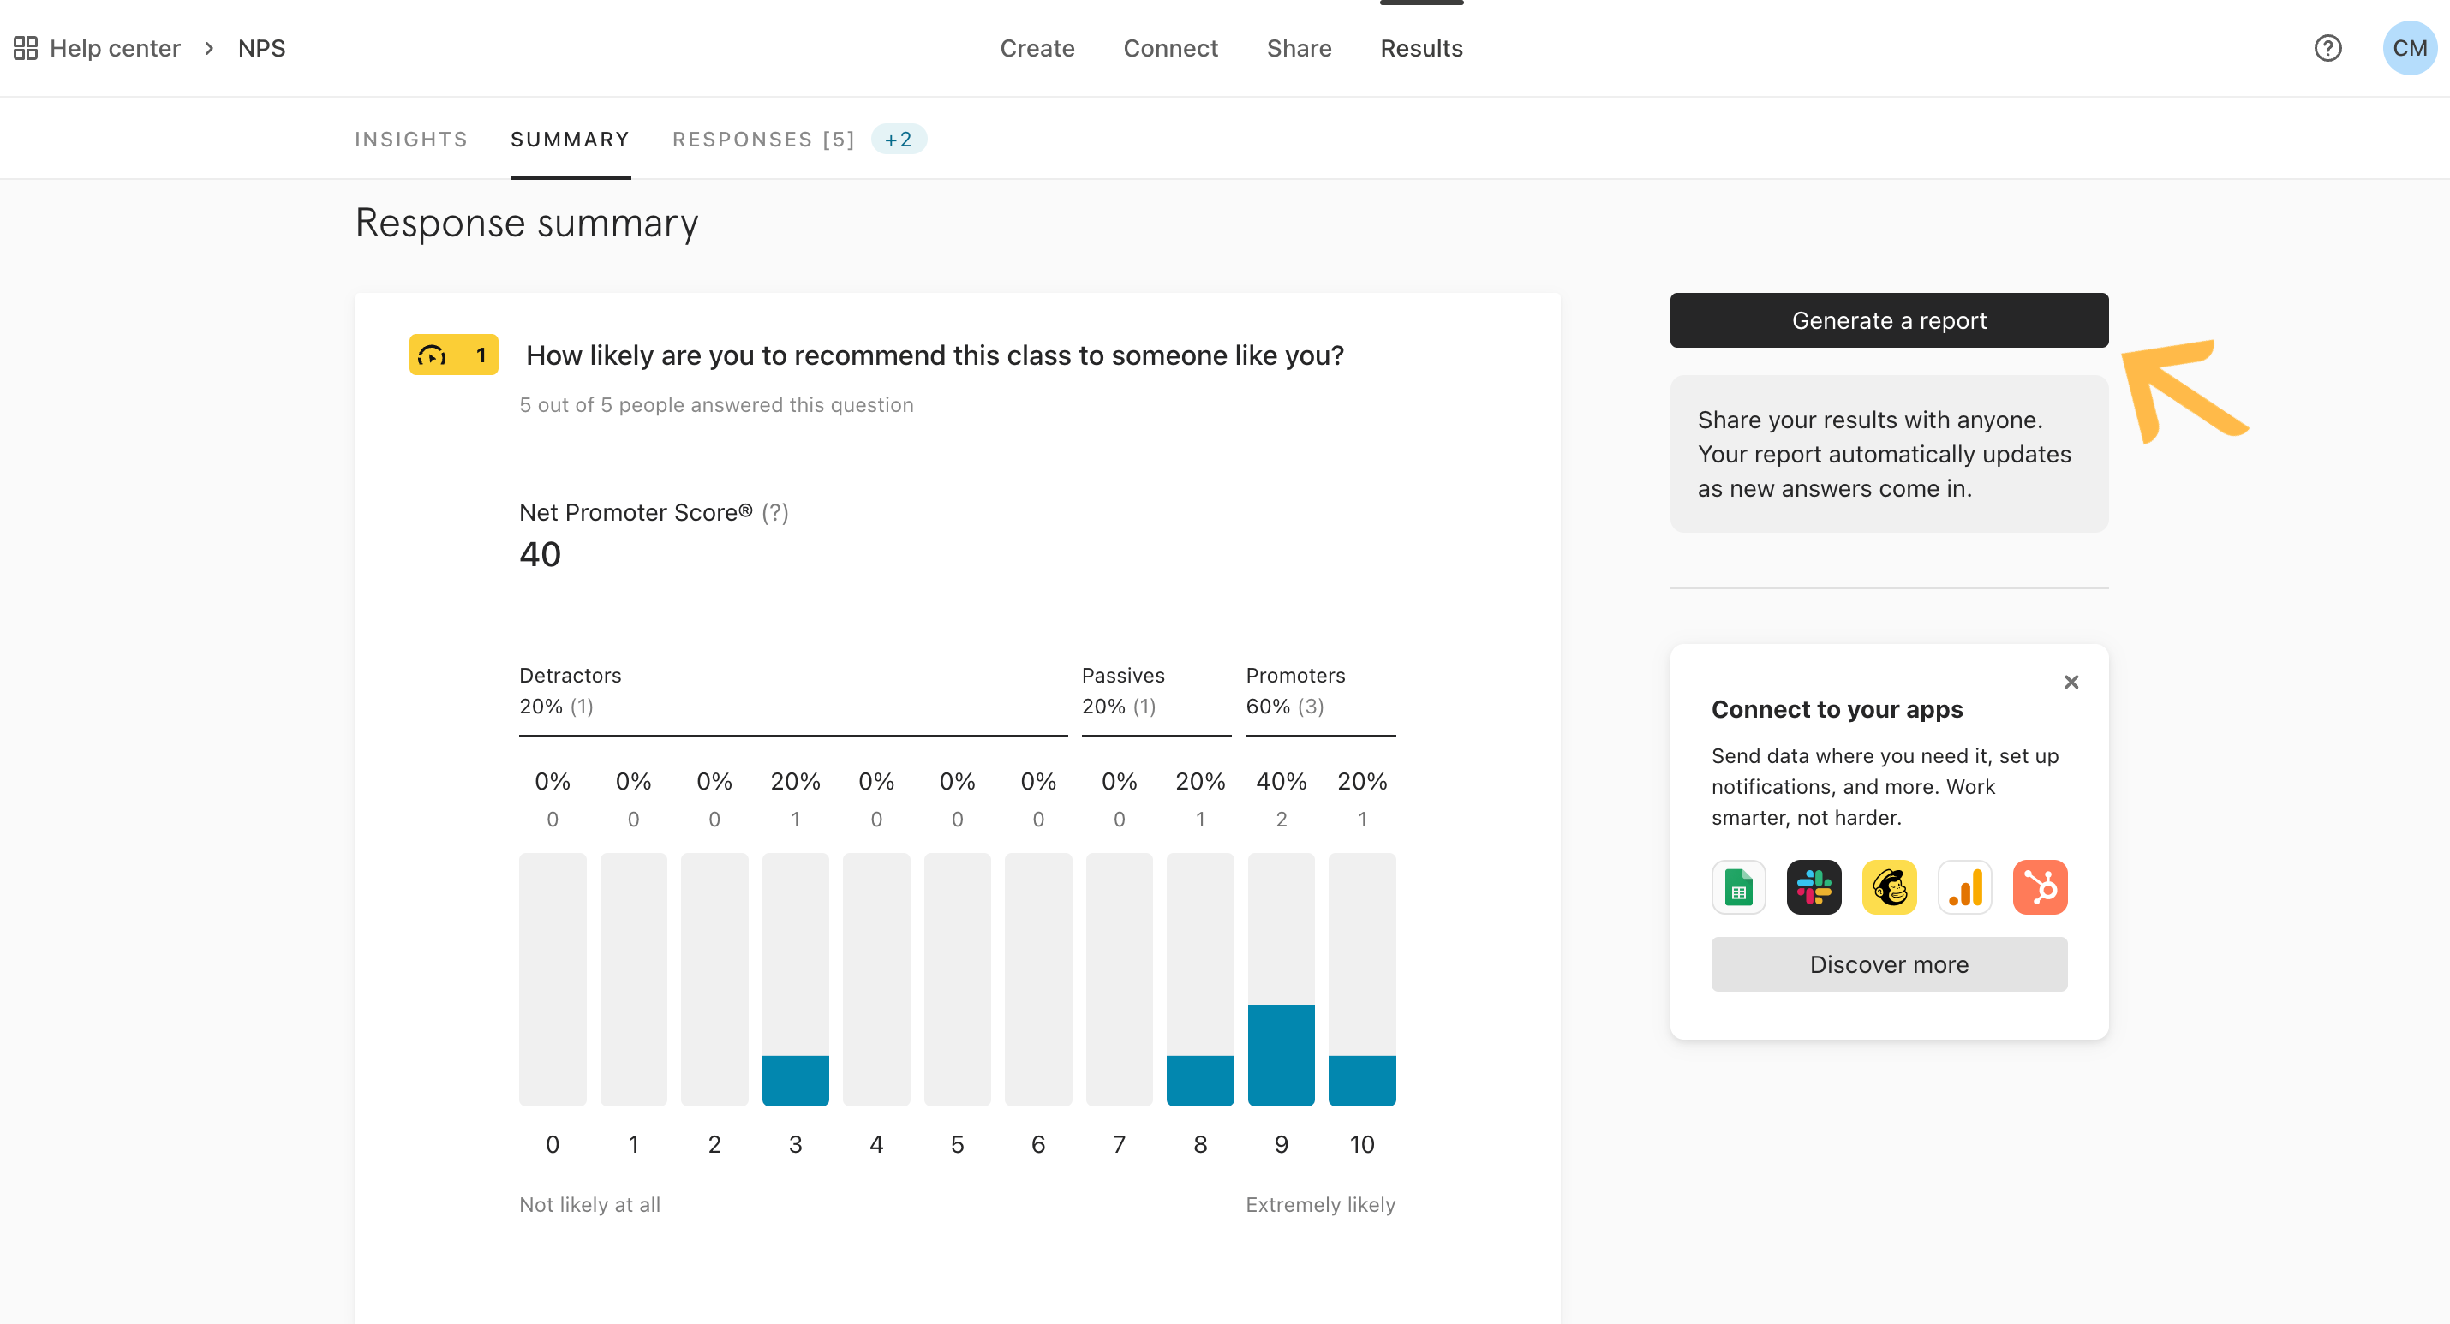Click the score 8 bar in the chart
This screenshot has width=2450, height=1324.
click(x=1200, y=980)
